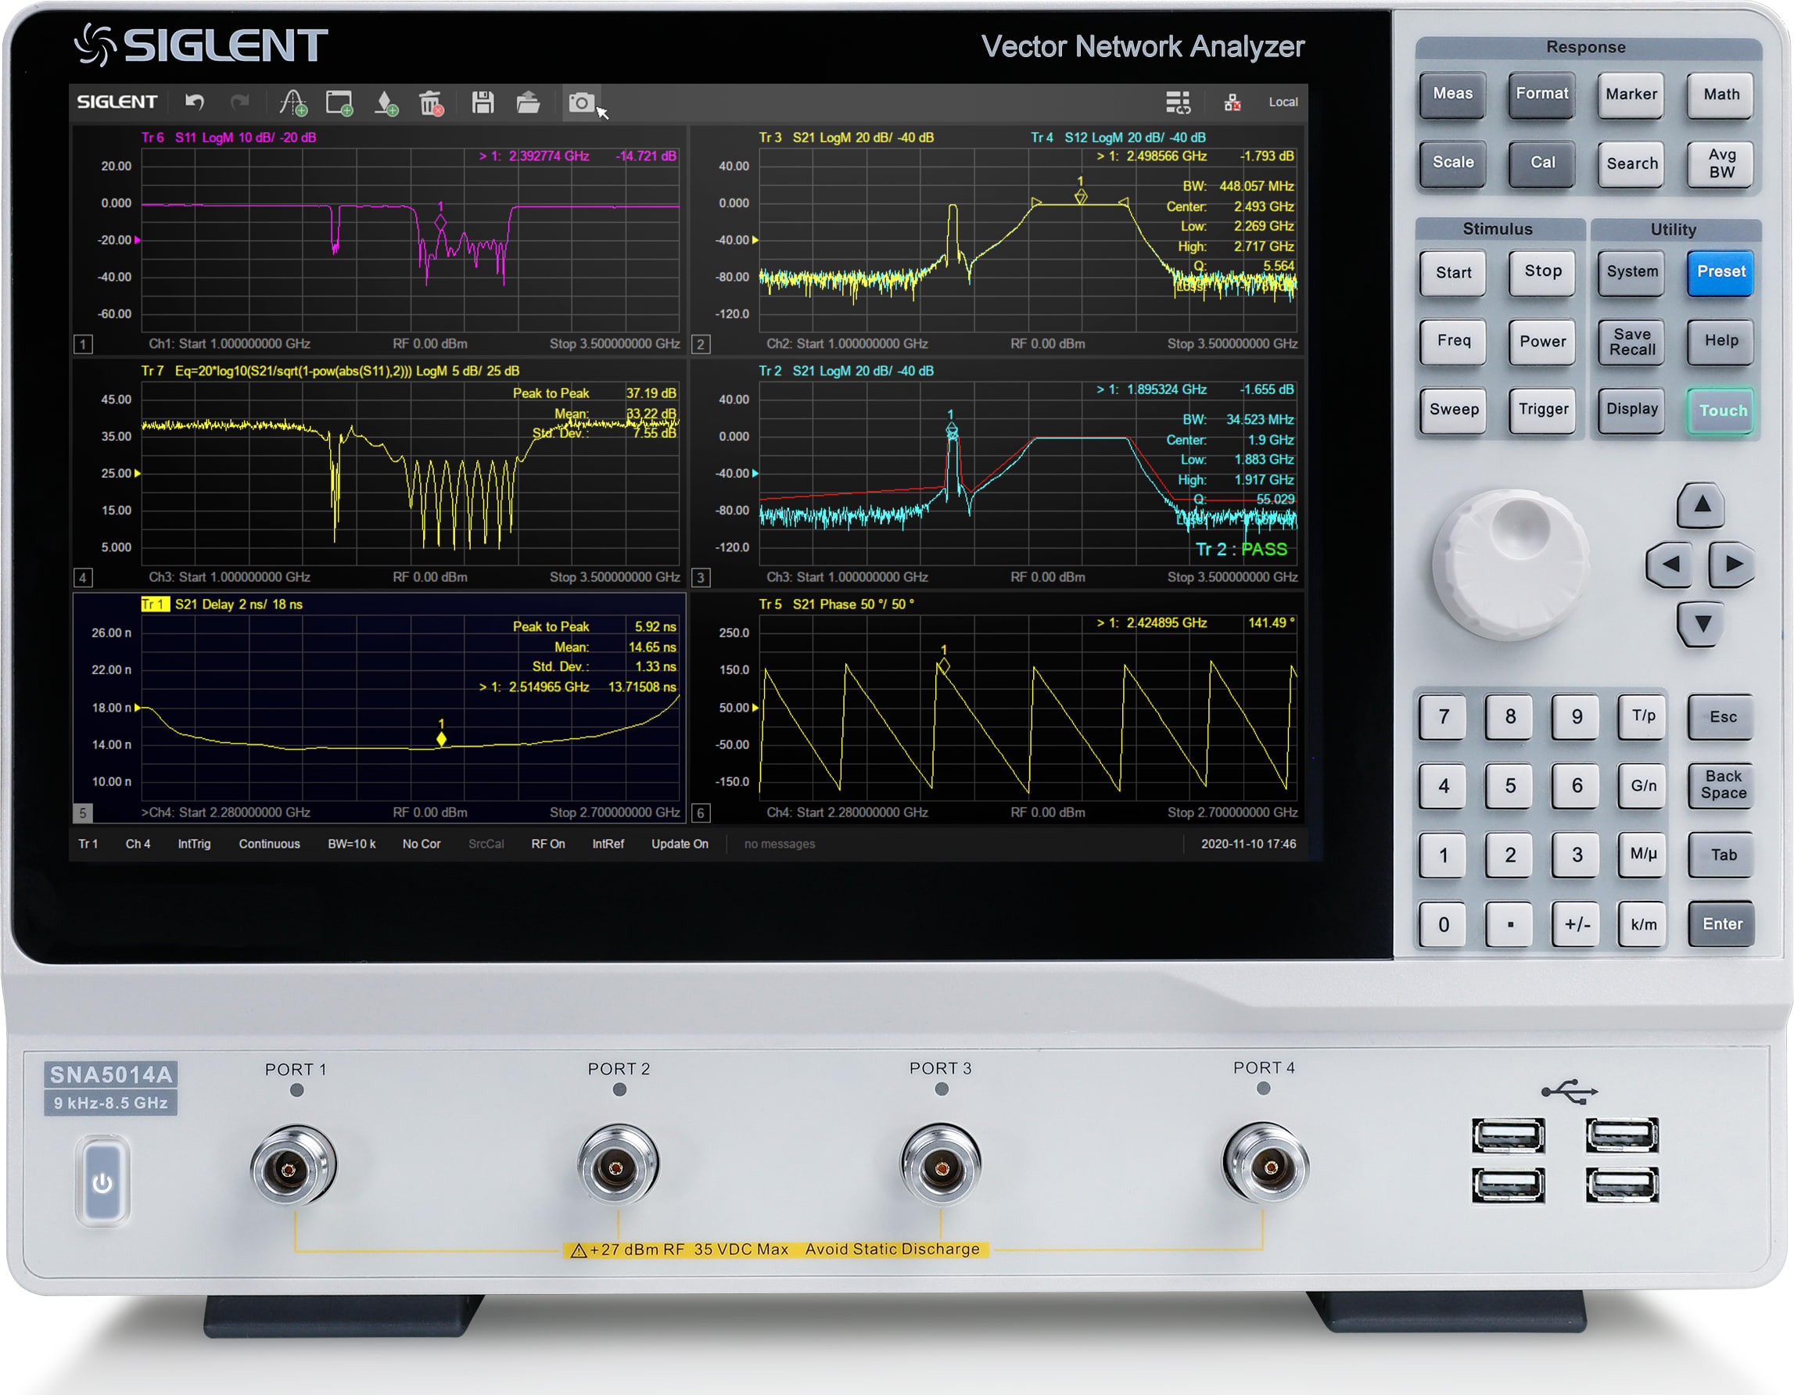This screenshot has width=1794, height=1395.
Task: Click the left arrow key
Action: click(1669, 565)
